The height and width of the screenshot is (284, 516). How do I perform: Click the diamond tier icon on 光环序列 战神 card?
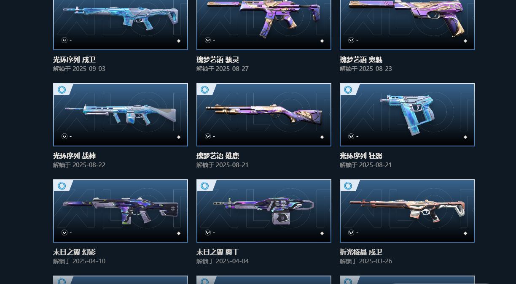(179, 137)
